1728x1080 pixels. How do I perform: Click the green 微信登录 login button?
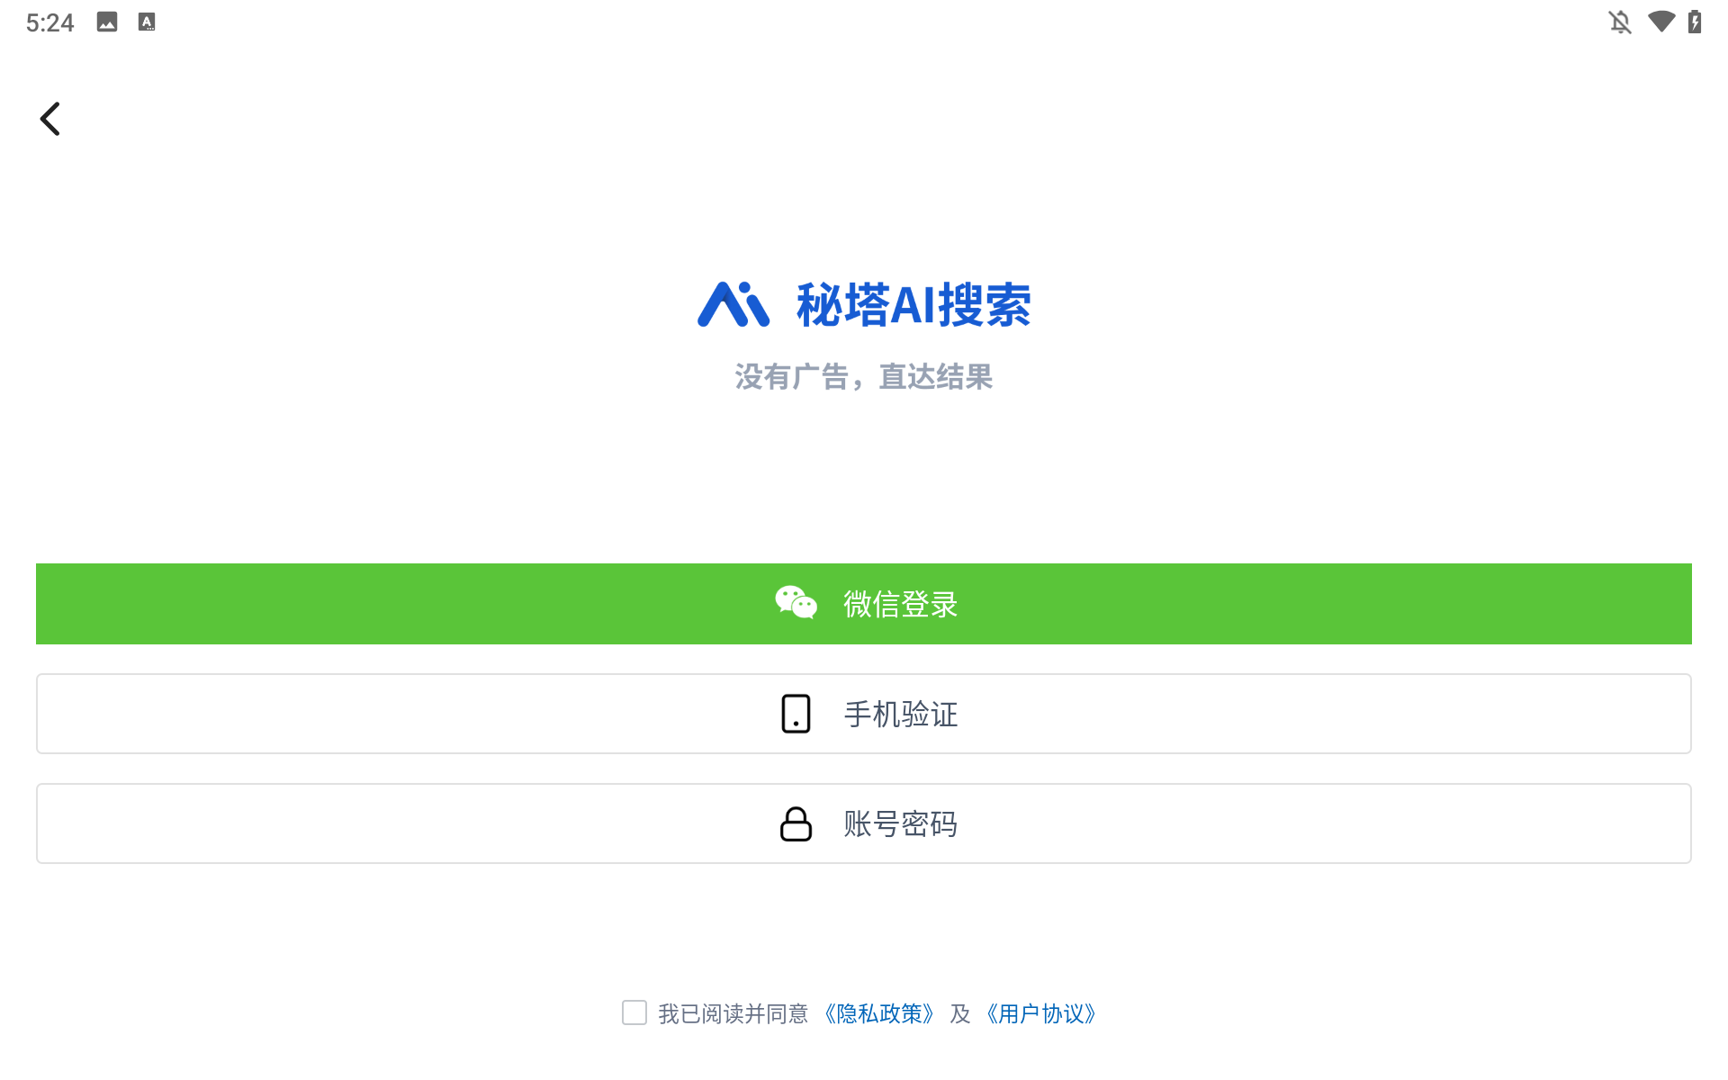click(864, 603)
